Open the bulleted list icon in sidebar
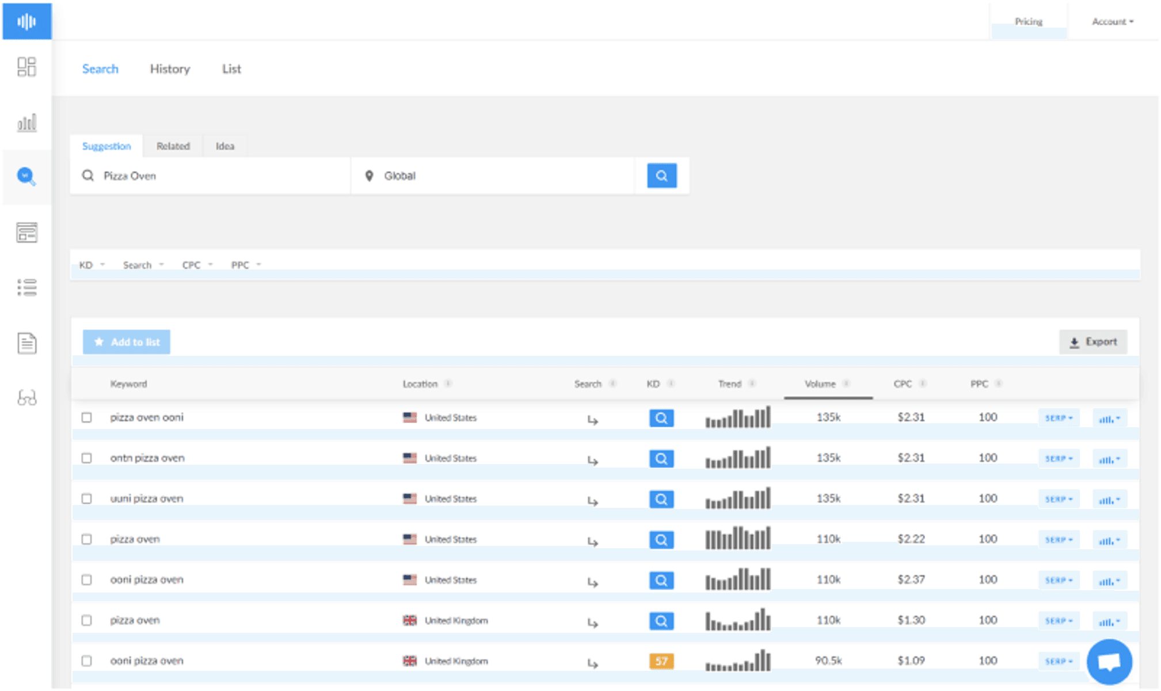Viewport: 1161px width, 691px height. (26, 287)
